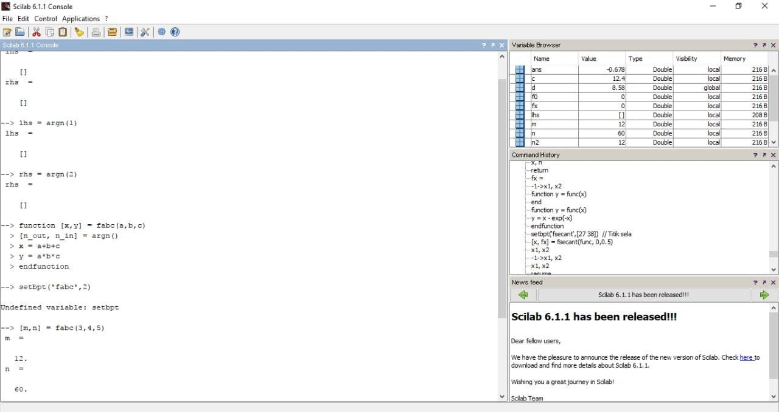Undock the Console panel
Viewport: 779px width, 412px height.
coord(492,46)
